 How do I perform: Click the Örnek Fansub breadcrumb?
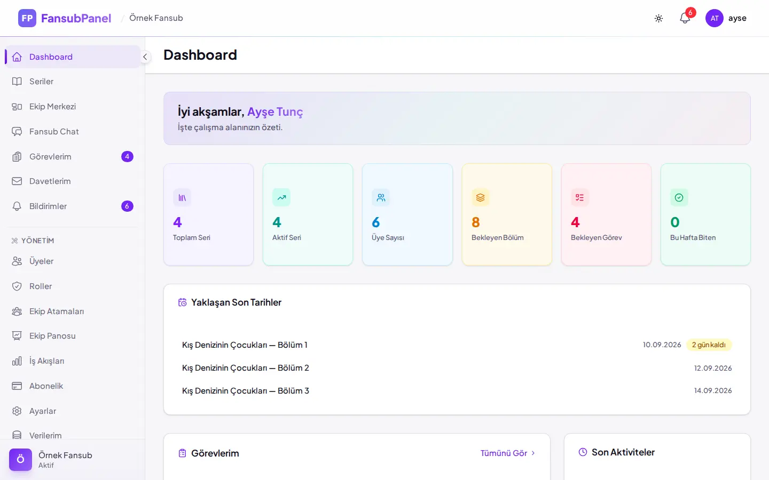click(156, 18)
